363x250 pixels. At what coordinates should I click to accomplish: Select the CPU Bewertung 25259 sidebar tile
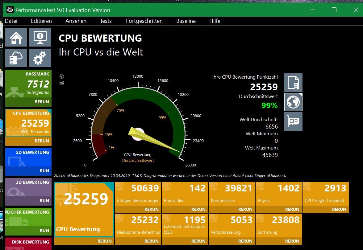coord(28,123)
